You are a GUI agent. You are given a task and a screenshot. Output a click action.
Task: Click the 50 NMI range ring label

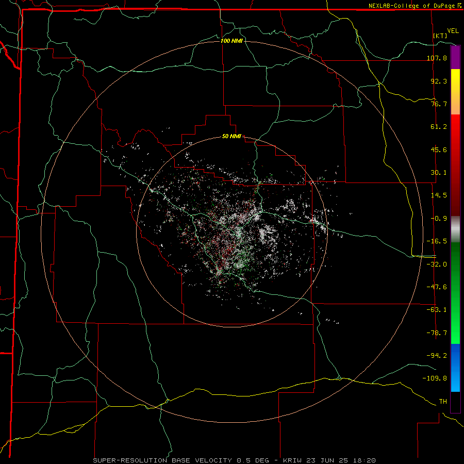(231, 137)
